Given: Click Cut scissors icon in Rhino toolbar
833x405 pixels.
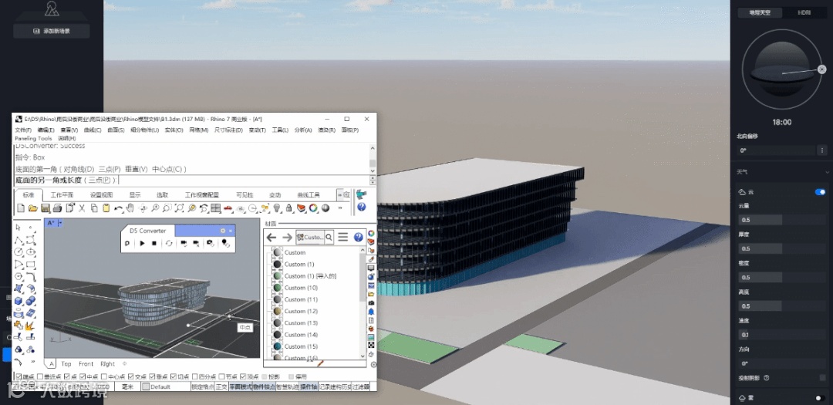Looking at the screenshot, I should tap(82, 208).
